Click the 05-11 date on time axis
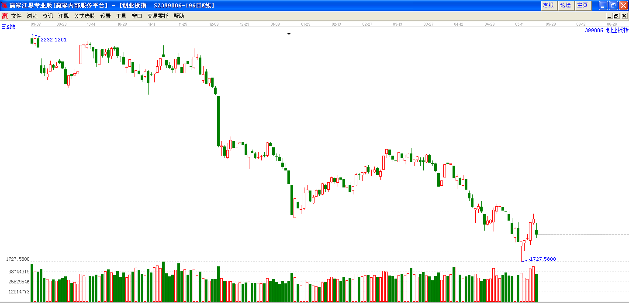 (x=519, y=24)
